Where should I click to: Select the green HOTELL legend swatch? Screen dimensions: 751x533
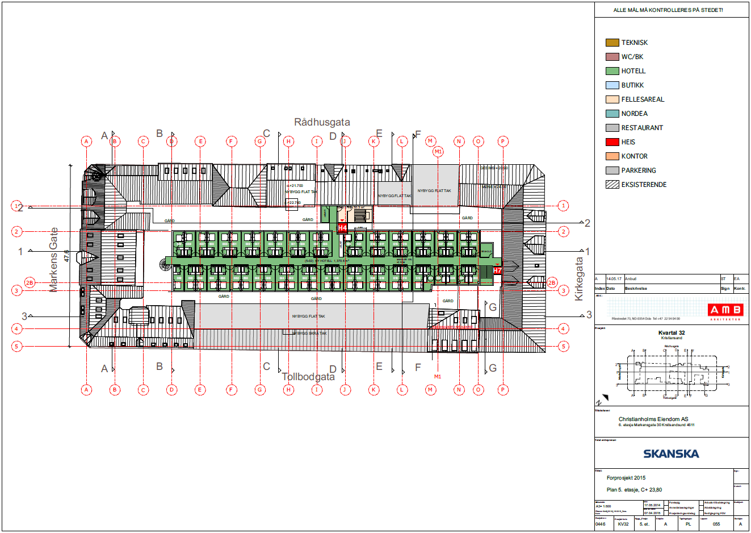[612, 71]
